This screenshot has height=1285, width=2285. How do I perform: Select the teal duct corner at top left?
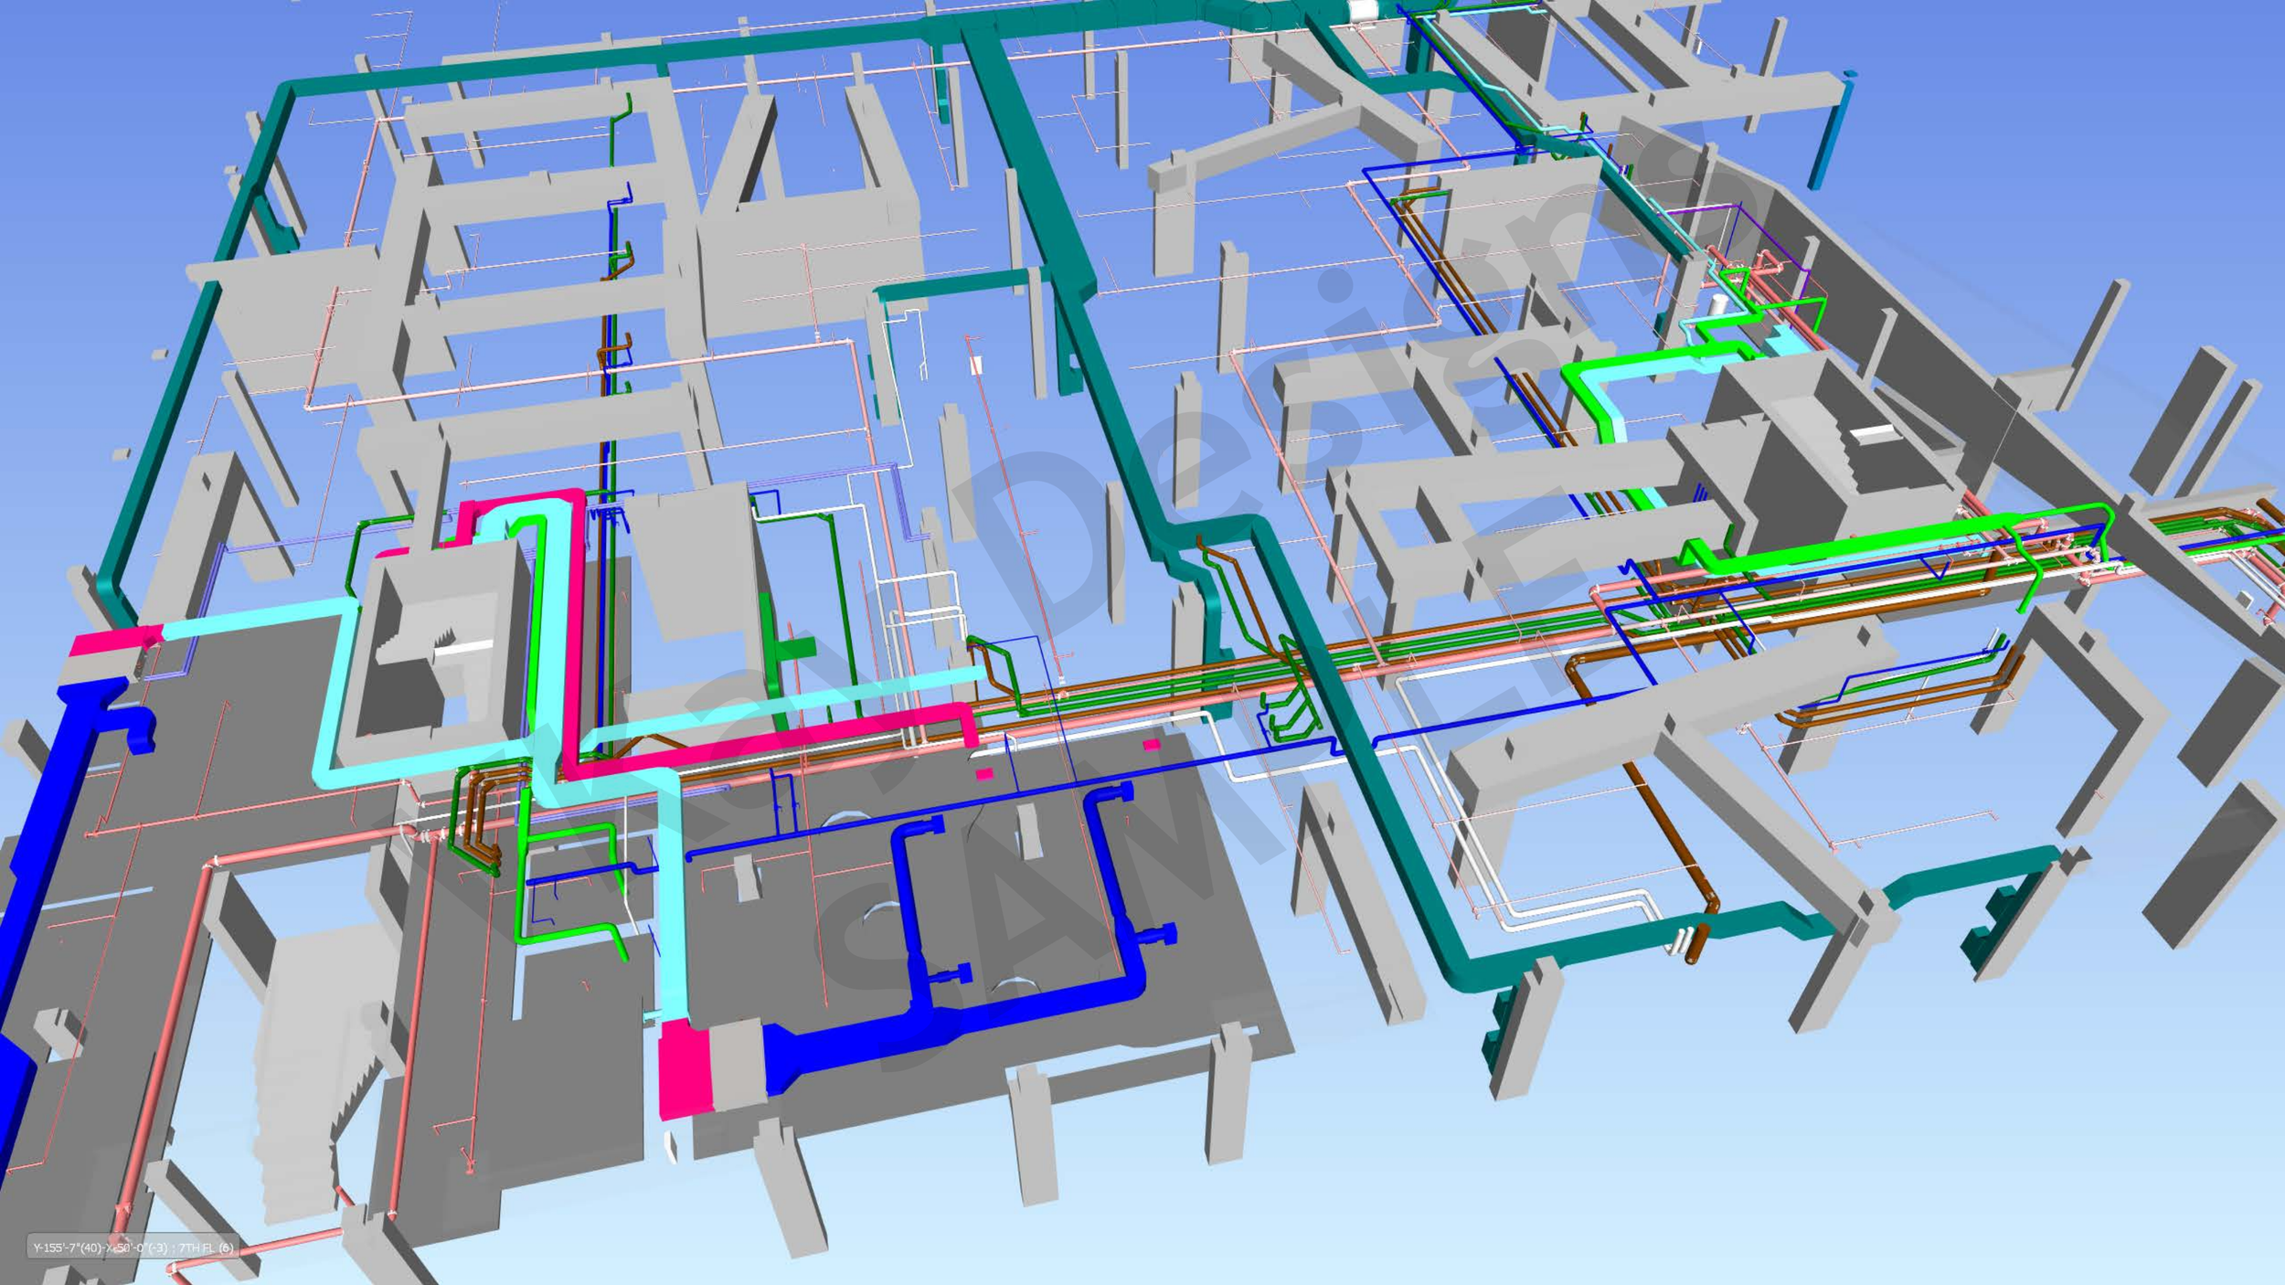(x=285, y=91)
